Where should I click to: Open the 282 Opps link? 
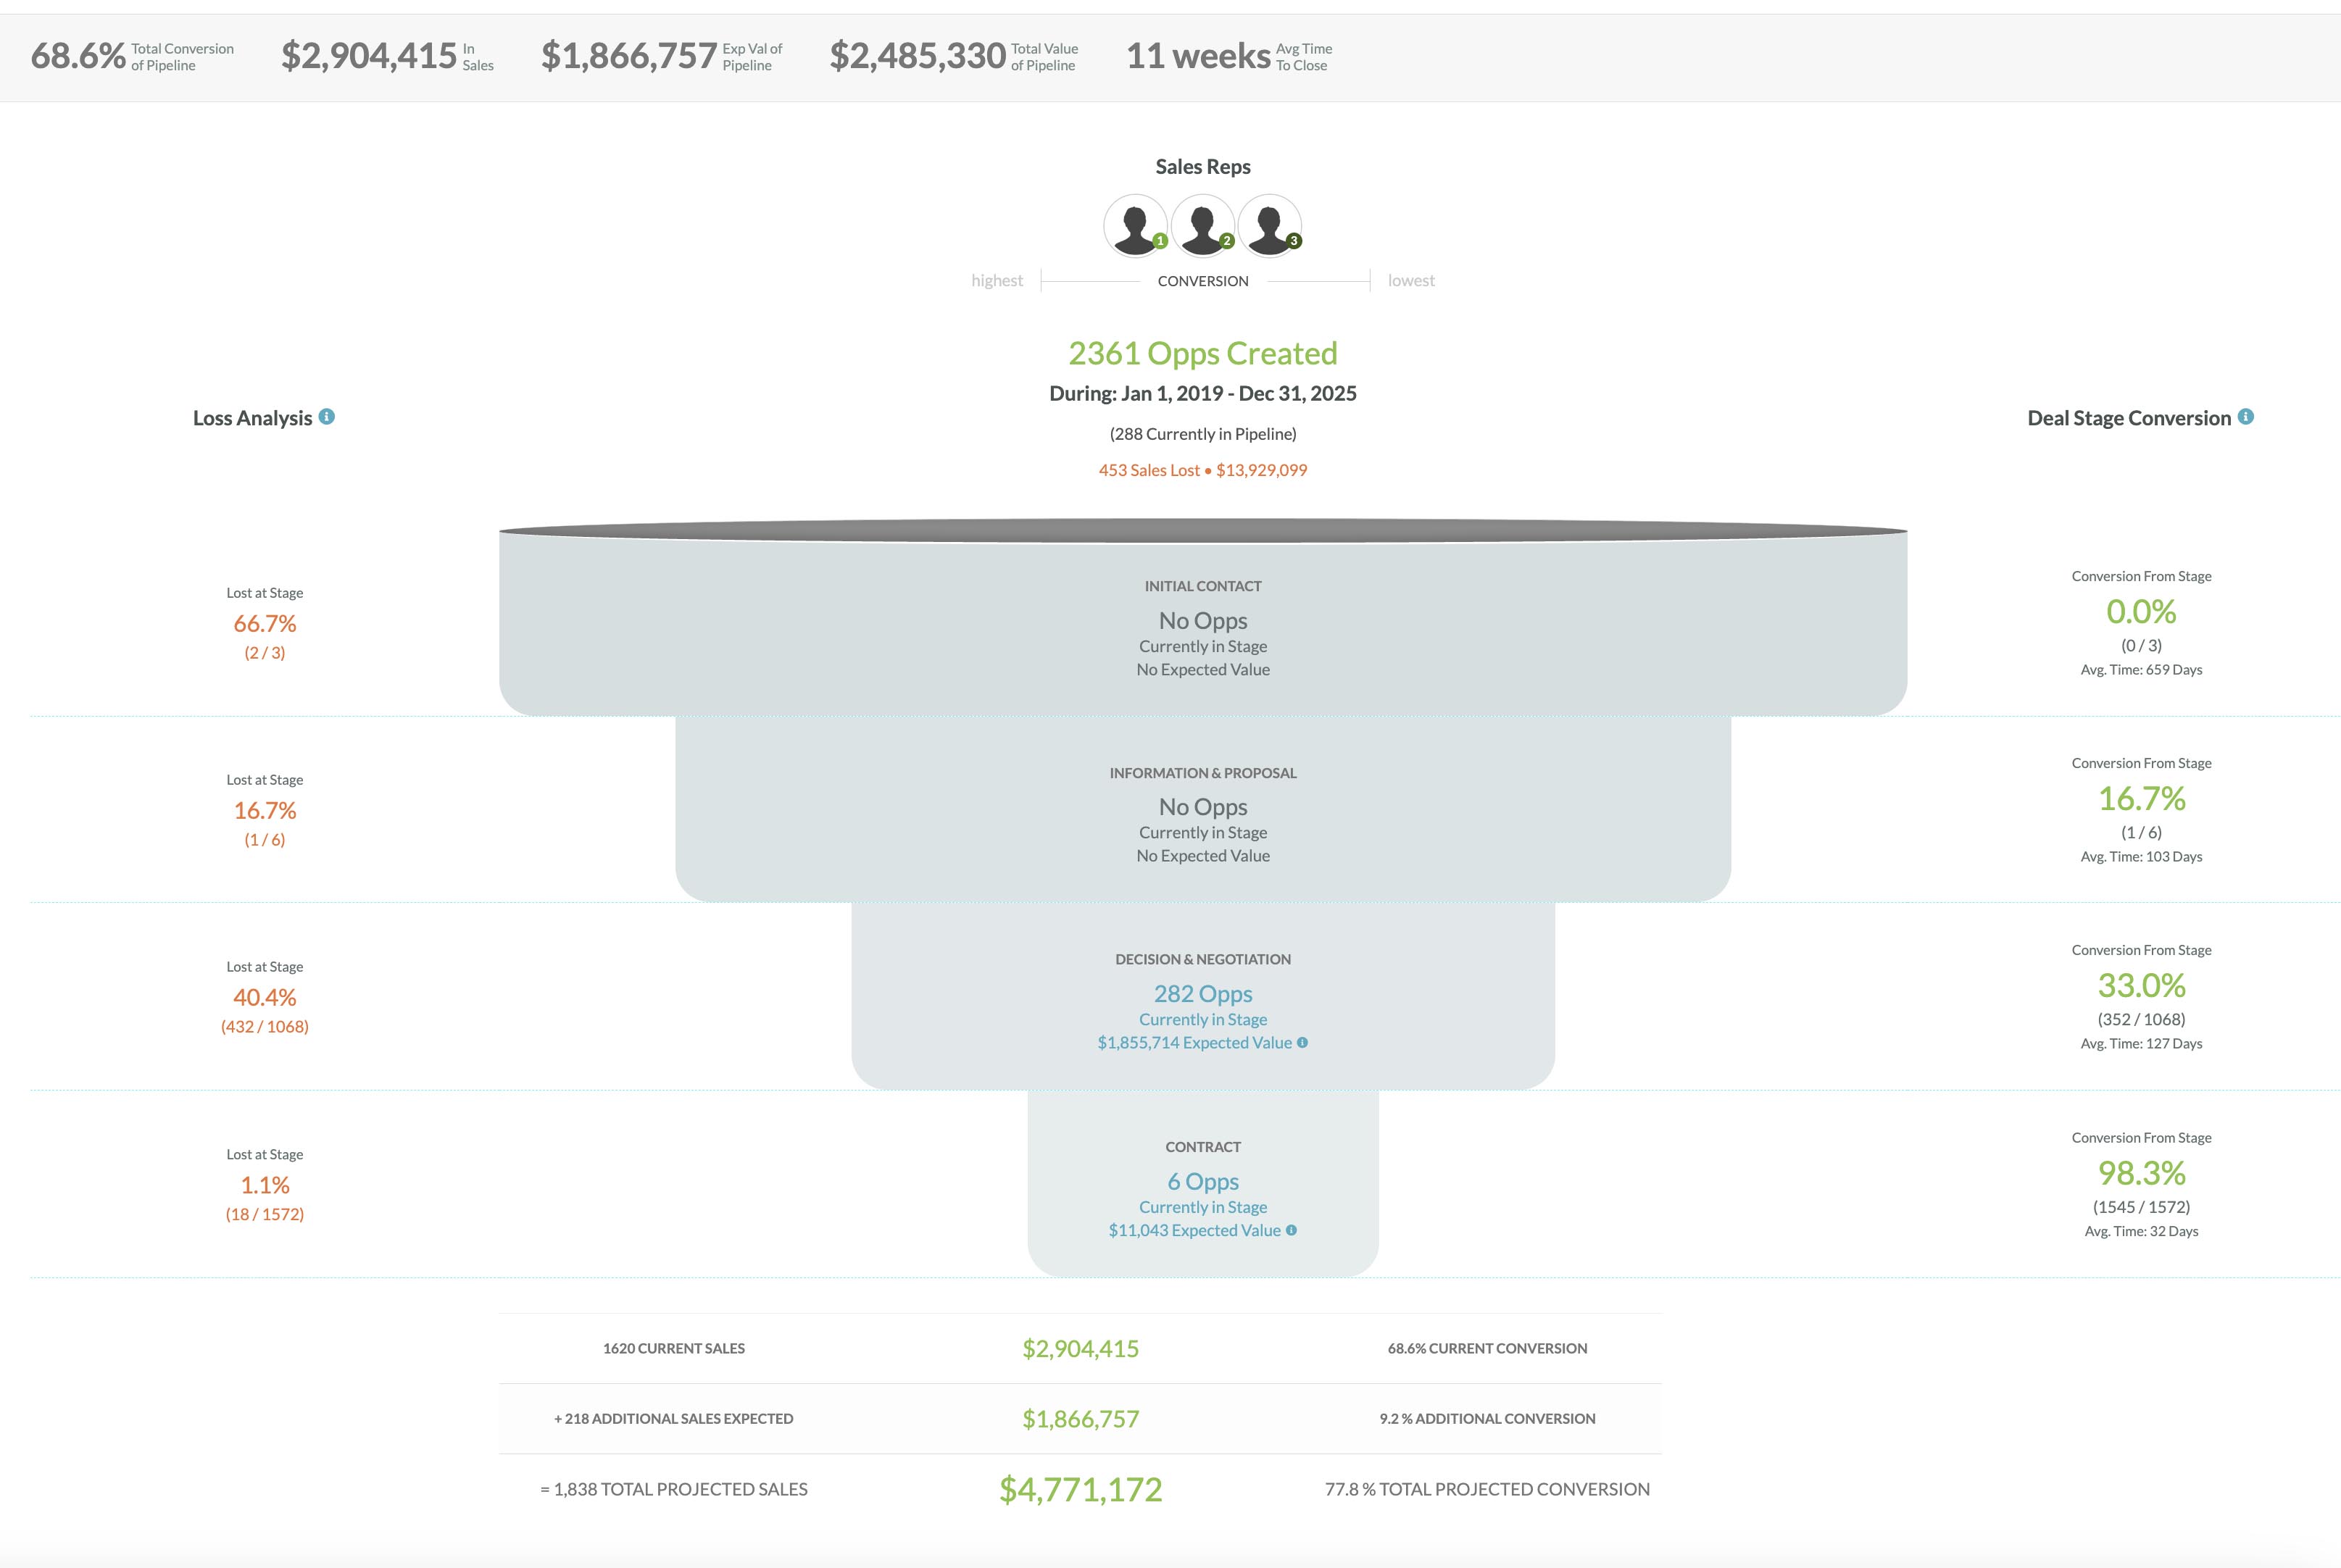tap(1203, 994)
